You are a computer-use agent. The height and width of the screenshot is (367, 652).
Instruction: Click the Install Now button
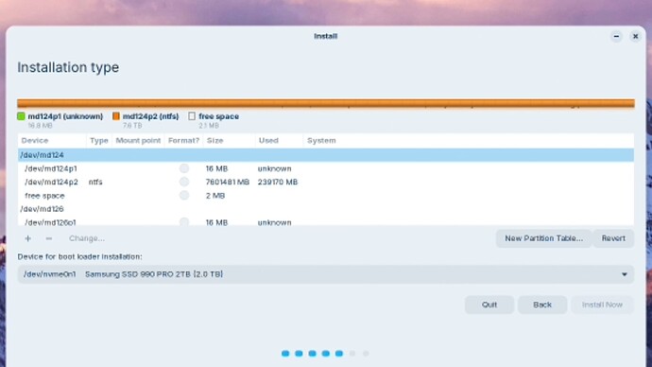coord(602,305)
